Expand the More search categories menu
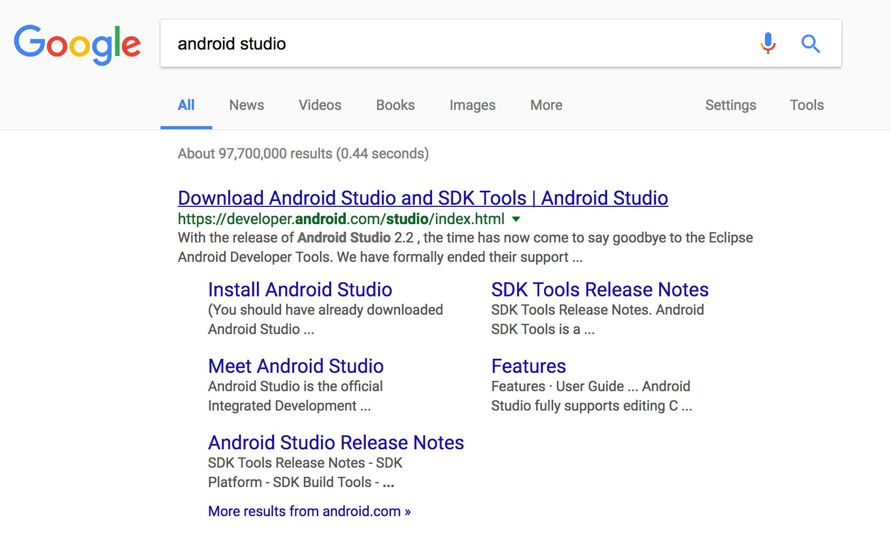This screenshot has height=542, width=891. click(x=546, y=105)
